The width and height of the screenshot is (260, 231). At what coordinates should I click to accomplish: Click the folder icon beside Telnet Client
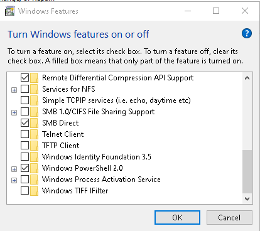pyautogui.click(x=34, y=134)
